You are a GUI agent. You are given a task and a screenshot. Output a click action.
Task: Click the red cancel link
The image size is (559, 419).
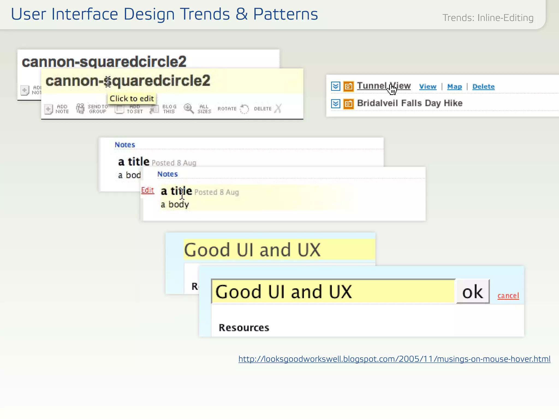click(x=508, y=295)
